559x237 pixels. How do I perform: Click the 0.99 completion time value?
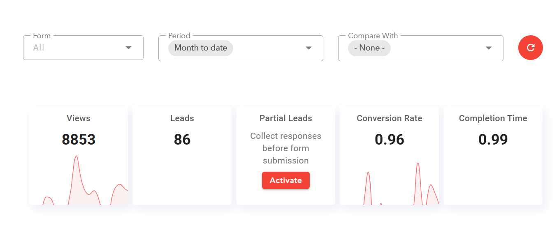[x=493, y=140]
